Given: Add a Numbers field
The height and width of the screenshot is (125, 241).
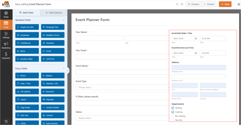Looking at the screenshot, I should (x=53, y=43).
